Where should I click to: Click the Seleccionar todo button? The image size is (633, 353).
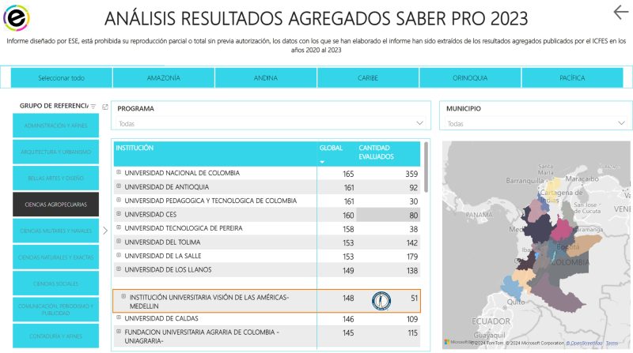click(x=62, y=78)
